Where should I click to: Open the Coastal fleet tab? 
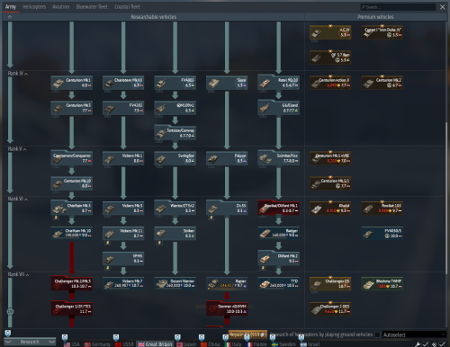coord(127,7)
